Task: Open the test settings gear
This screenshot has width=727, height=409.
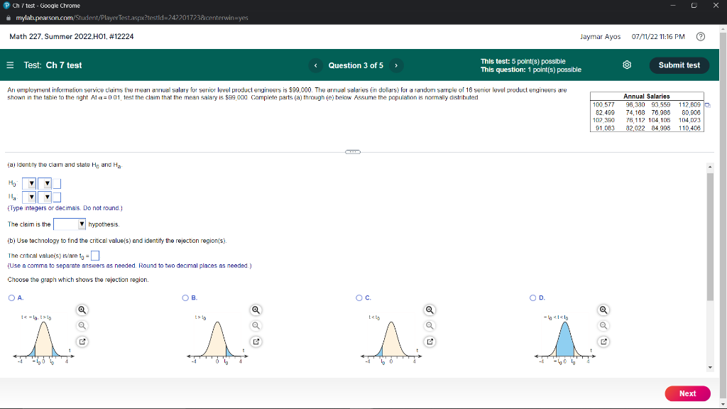Action: click(x=627, y=65)
